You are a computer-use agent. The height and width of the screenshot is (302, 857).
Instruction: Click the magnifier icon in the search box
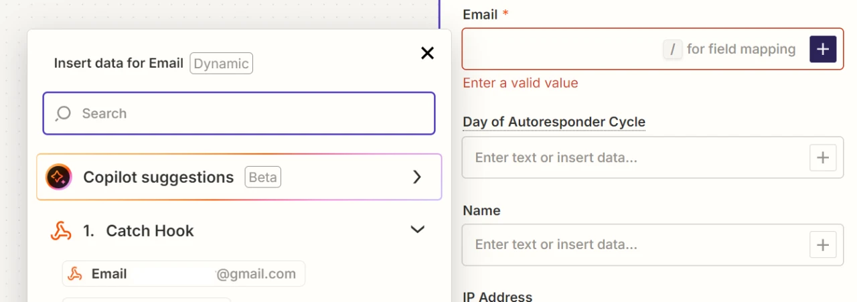pyautogui.click(x=64, y=113)
